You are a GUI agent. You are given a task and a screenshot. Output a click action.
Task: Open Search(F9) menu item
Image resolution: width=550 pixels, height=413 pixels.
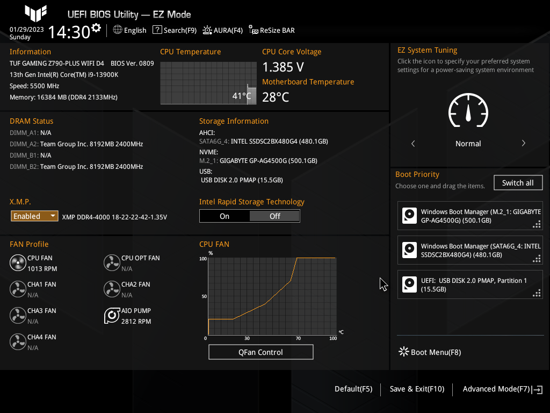pyautogui.click(x=175, y=30)
